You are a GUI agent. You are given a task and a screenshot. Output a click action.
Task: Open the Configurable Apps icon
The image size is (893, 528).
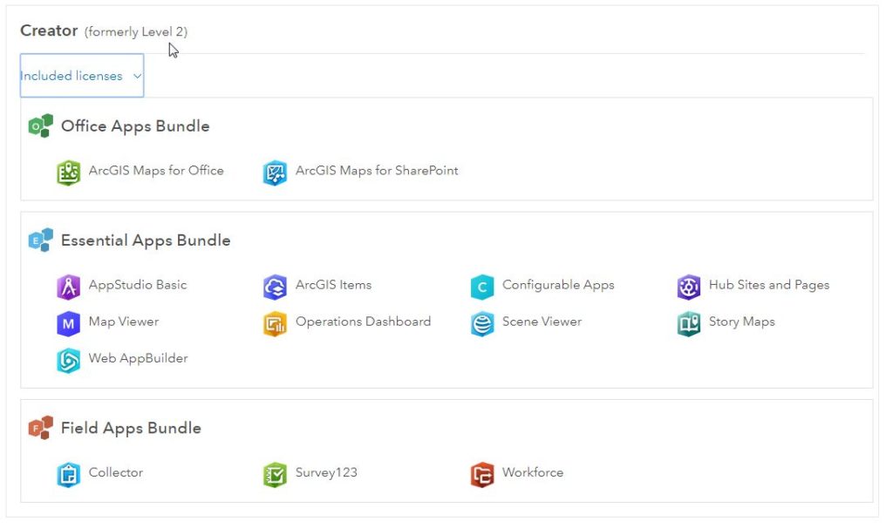point(482,287)
